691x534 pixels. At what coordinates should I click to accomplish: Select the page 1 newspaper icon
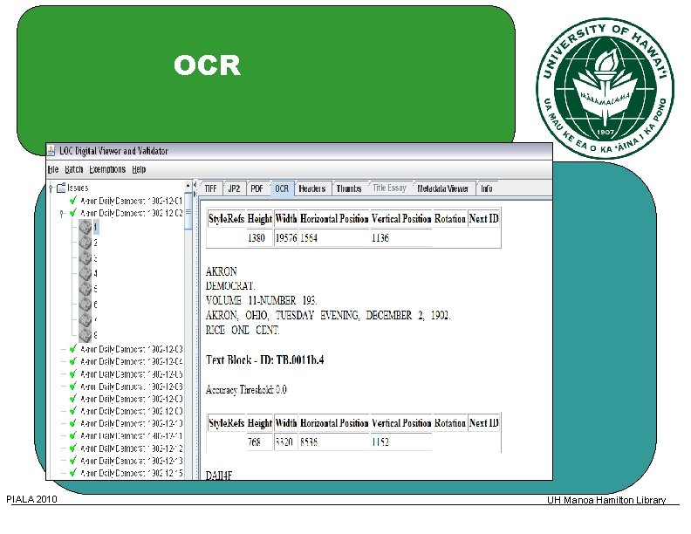click(85, 227)
